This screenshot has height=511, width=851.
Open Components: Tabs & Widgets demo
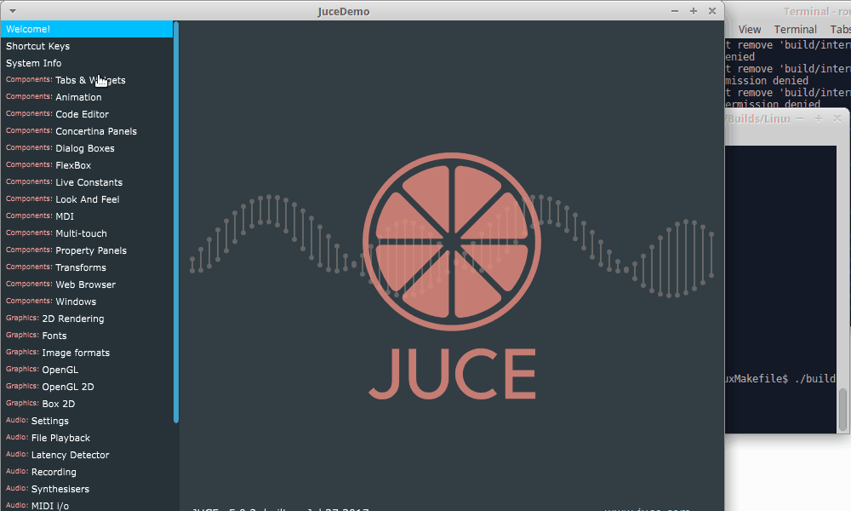[87, 80]
